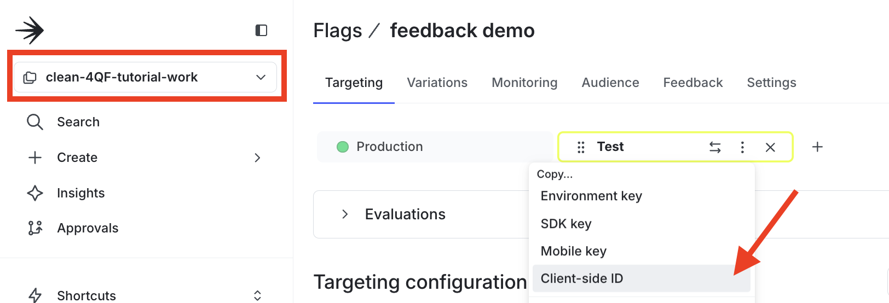Screen dimensions: 889x303
Task: Click the Approvals branch icon
Action: click(35, 228)
